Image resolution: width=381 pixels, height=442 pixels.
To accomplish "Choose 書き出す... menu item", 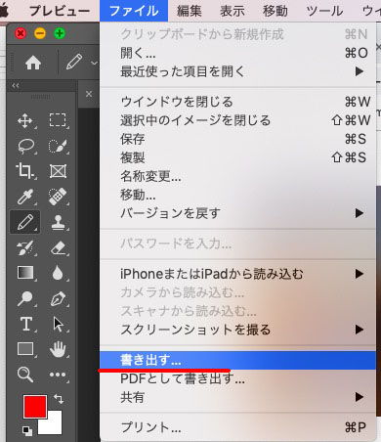I will click(237, 360).
